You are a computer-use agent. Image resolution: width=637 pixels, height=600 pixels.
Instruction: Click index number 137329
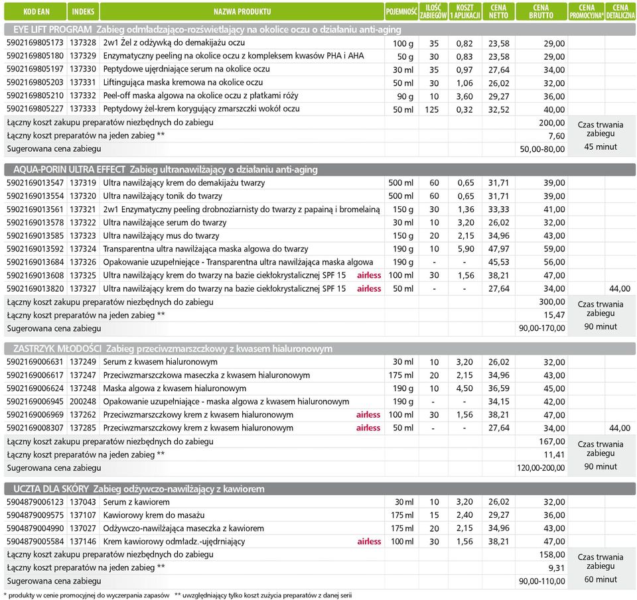click(x=83, y=56)
